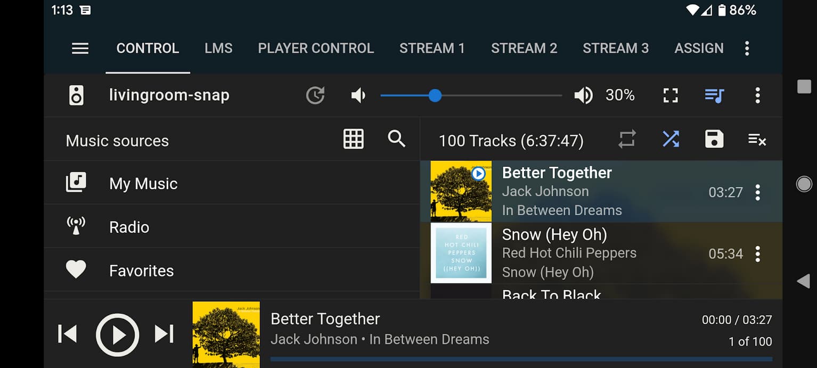Click the sleep timer icon

315,95
